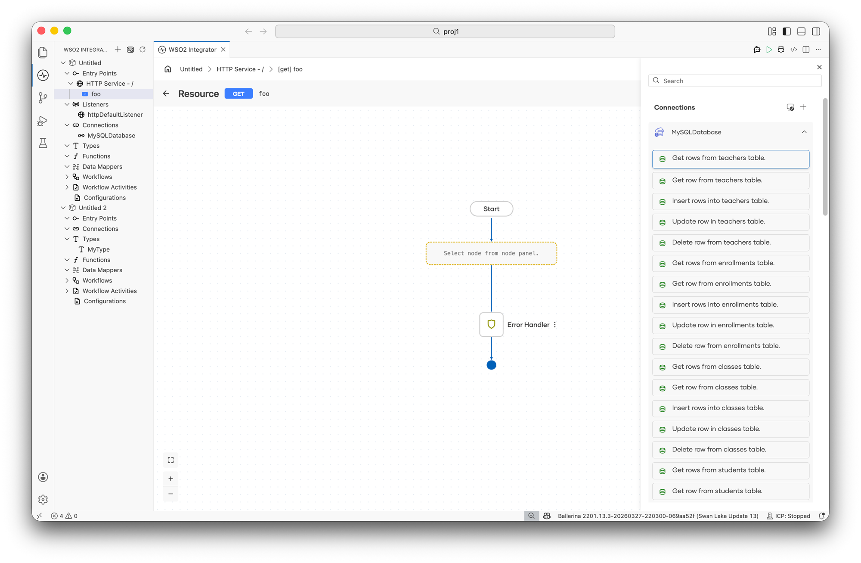The height and width of the screenshot is (563, 861).
Task: Focus the Search field in node panel
Action: tap(735, 81)
